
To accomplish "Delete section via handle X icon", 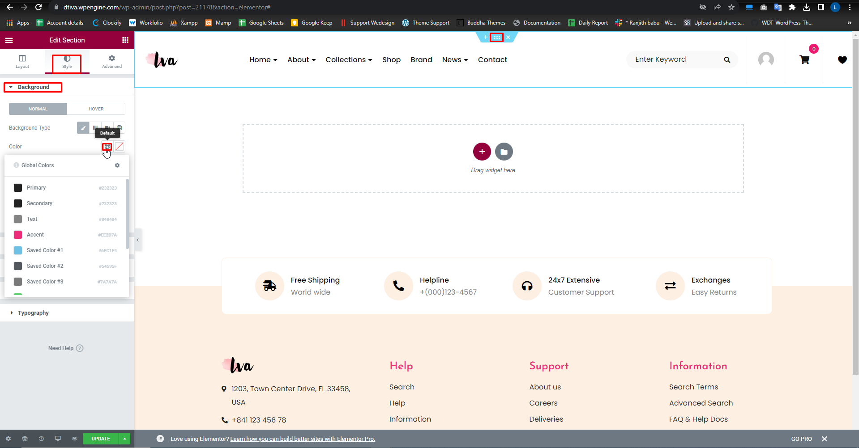I will point(508,38).
